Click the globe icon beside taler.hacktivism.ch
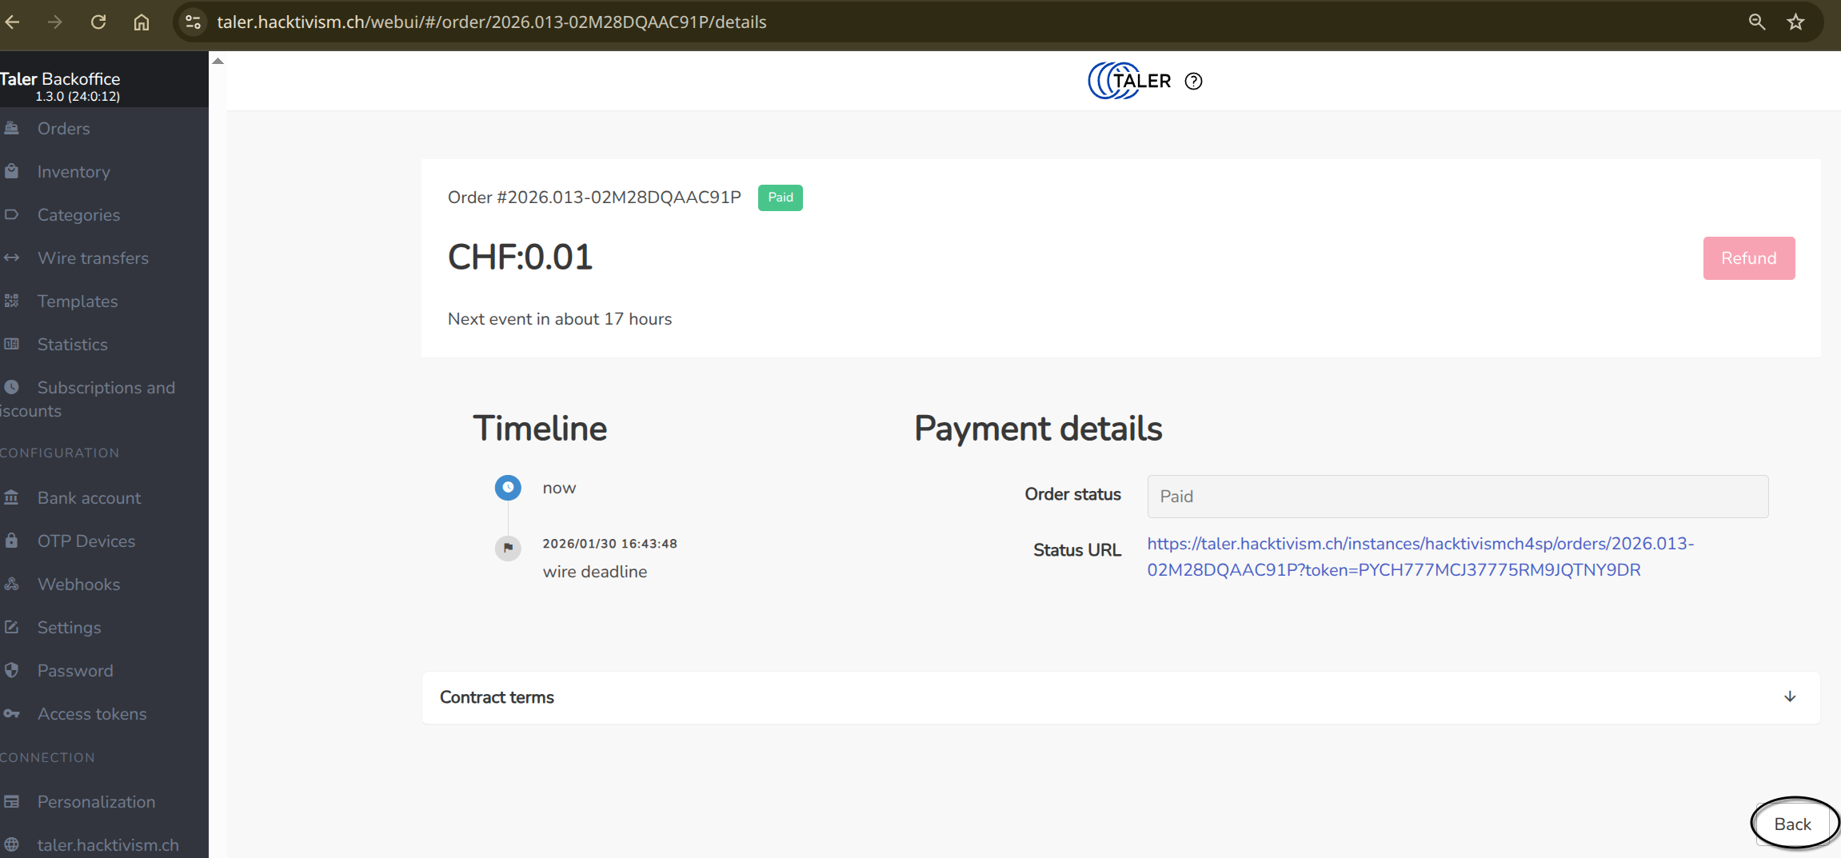The width and height of the screenshot is (1841, 858). pos(11,844)
